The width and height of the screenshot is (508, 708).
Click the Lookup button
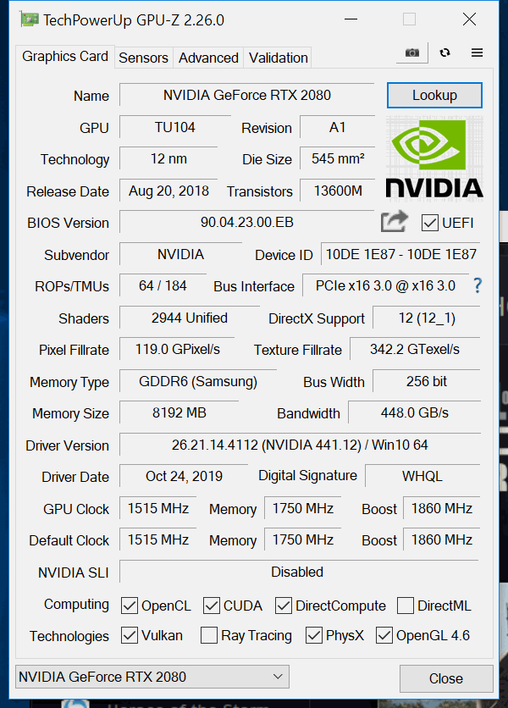[x=434, y=95]
